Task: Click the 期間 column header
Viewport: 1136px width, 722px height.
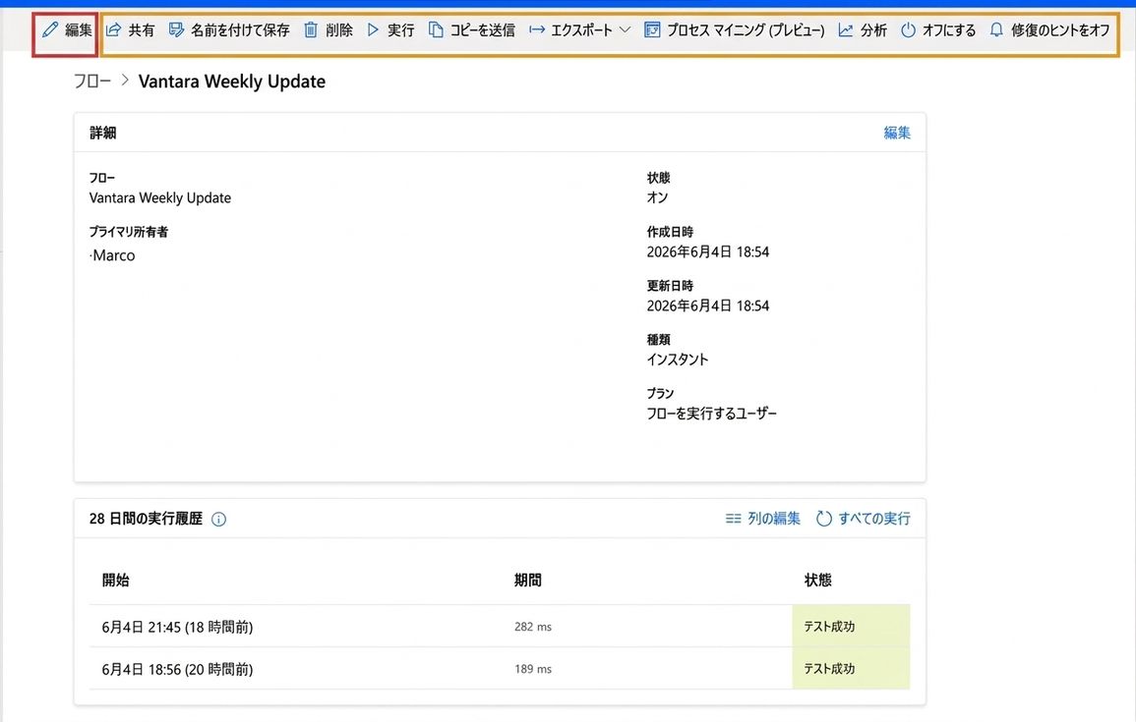Action: [528, 580]
